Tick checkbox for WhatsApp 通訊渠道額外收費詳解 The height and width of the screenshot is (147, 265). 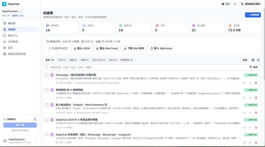[47, 75]
